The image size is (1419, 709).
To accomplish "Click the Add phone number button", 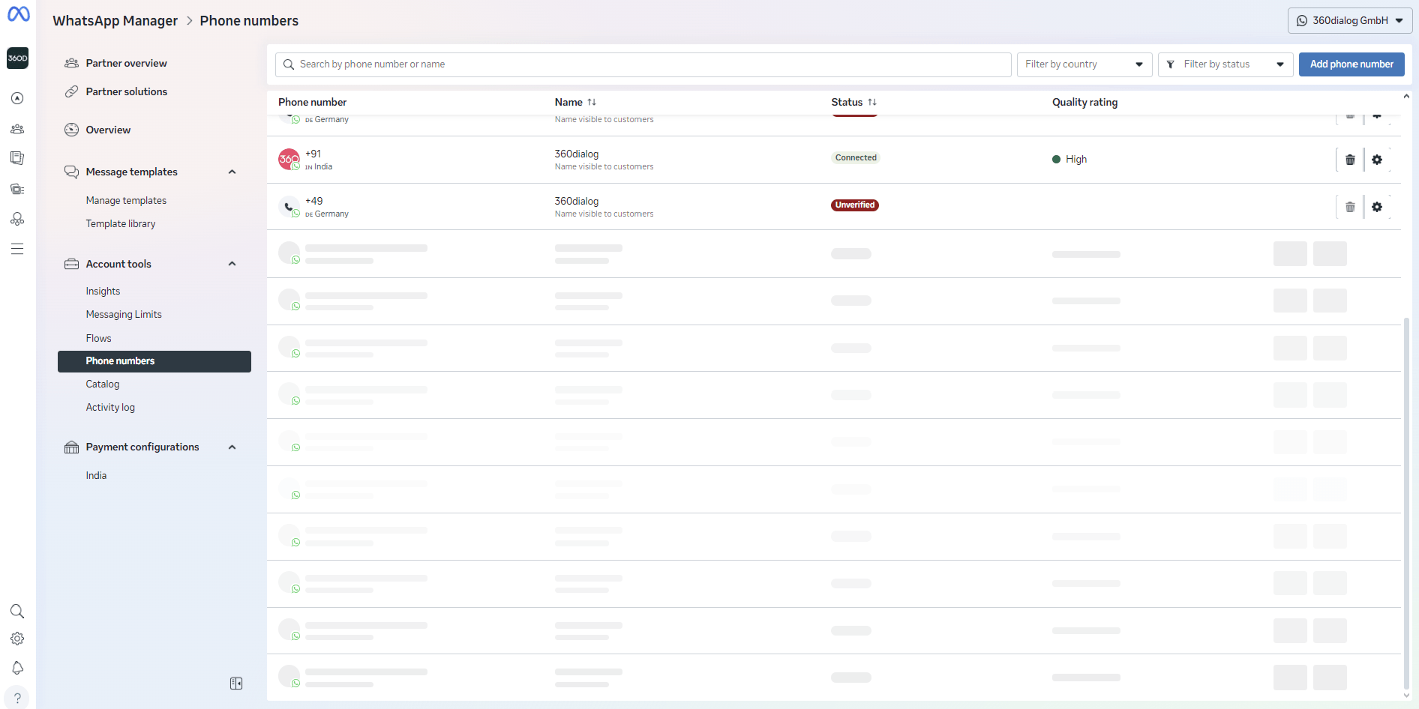I will coord(1351,64).
